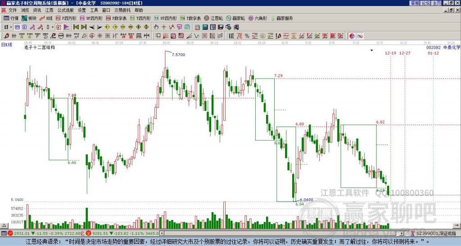This screenshot has height=246, width=461.
Task: Open the 论坛 forum link
Action: pos(425,3)
